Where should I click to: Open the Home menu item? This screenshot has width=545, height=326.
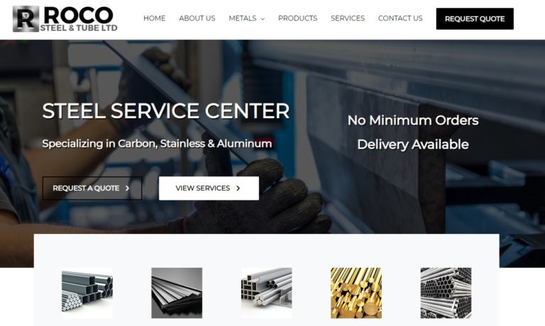(154, 18)
